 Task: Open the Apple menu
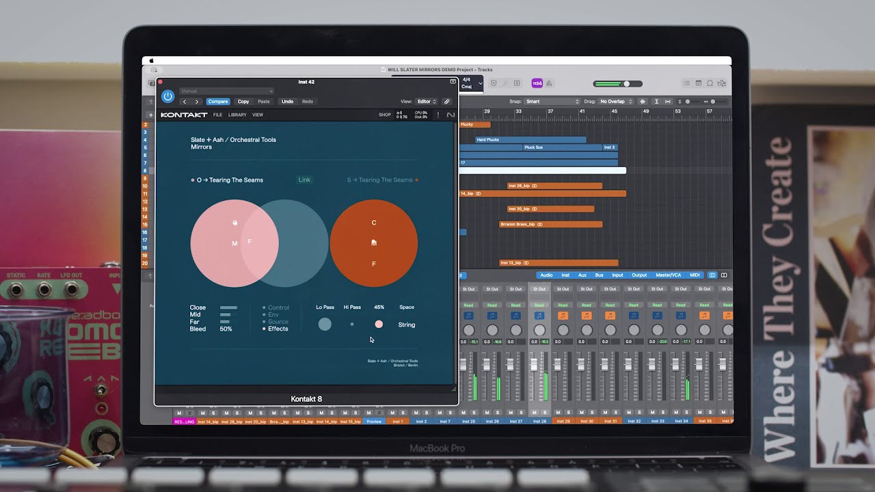point(151,61)
